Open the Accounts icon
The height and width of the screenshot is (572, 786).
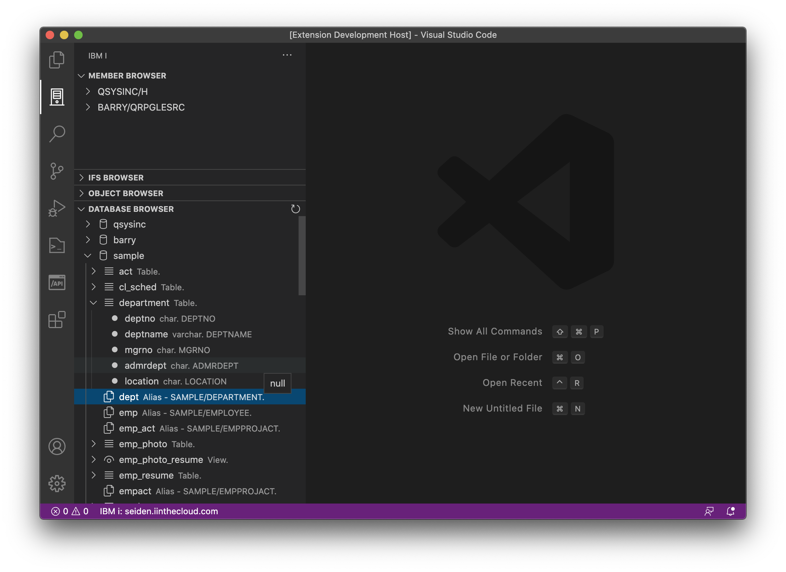(57, 446)
